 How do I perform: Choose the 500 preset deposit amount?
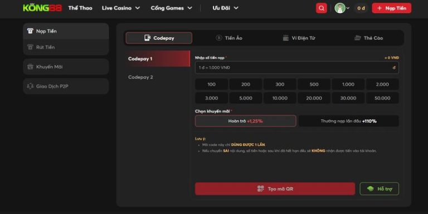coord(314,84)
